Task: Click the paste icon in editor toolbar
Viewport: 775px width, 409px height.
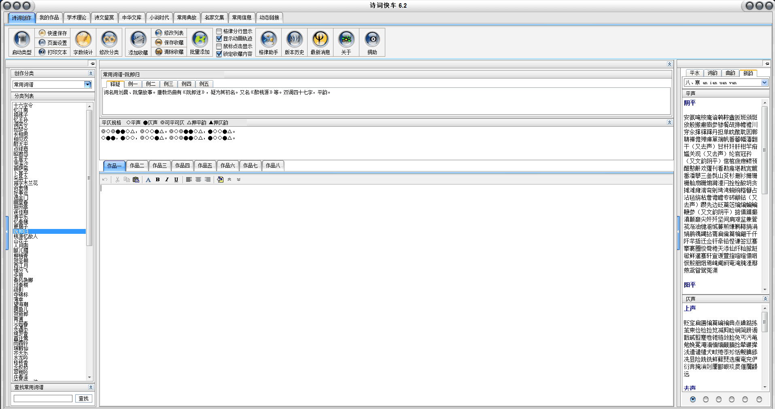Action: click(136, 180)
